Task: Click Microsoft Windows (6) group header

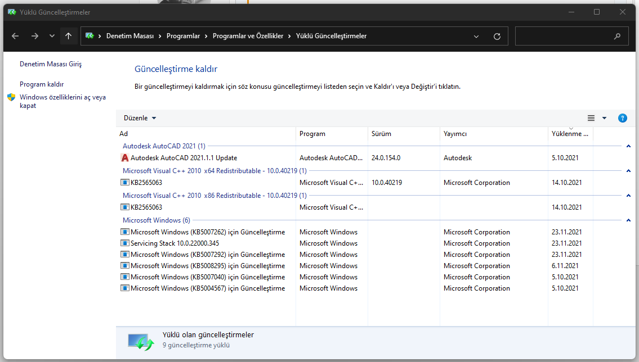Action: pyautogui.click(x=157, y=220)
